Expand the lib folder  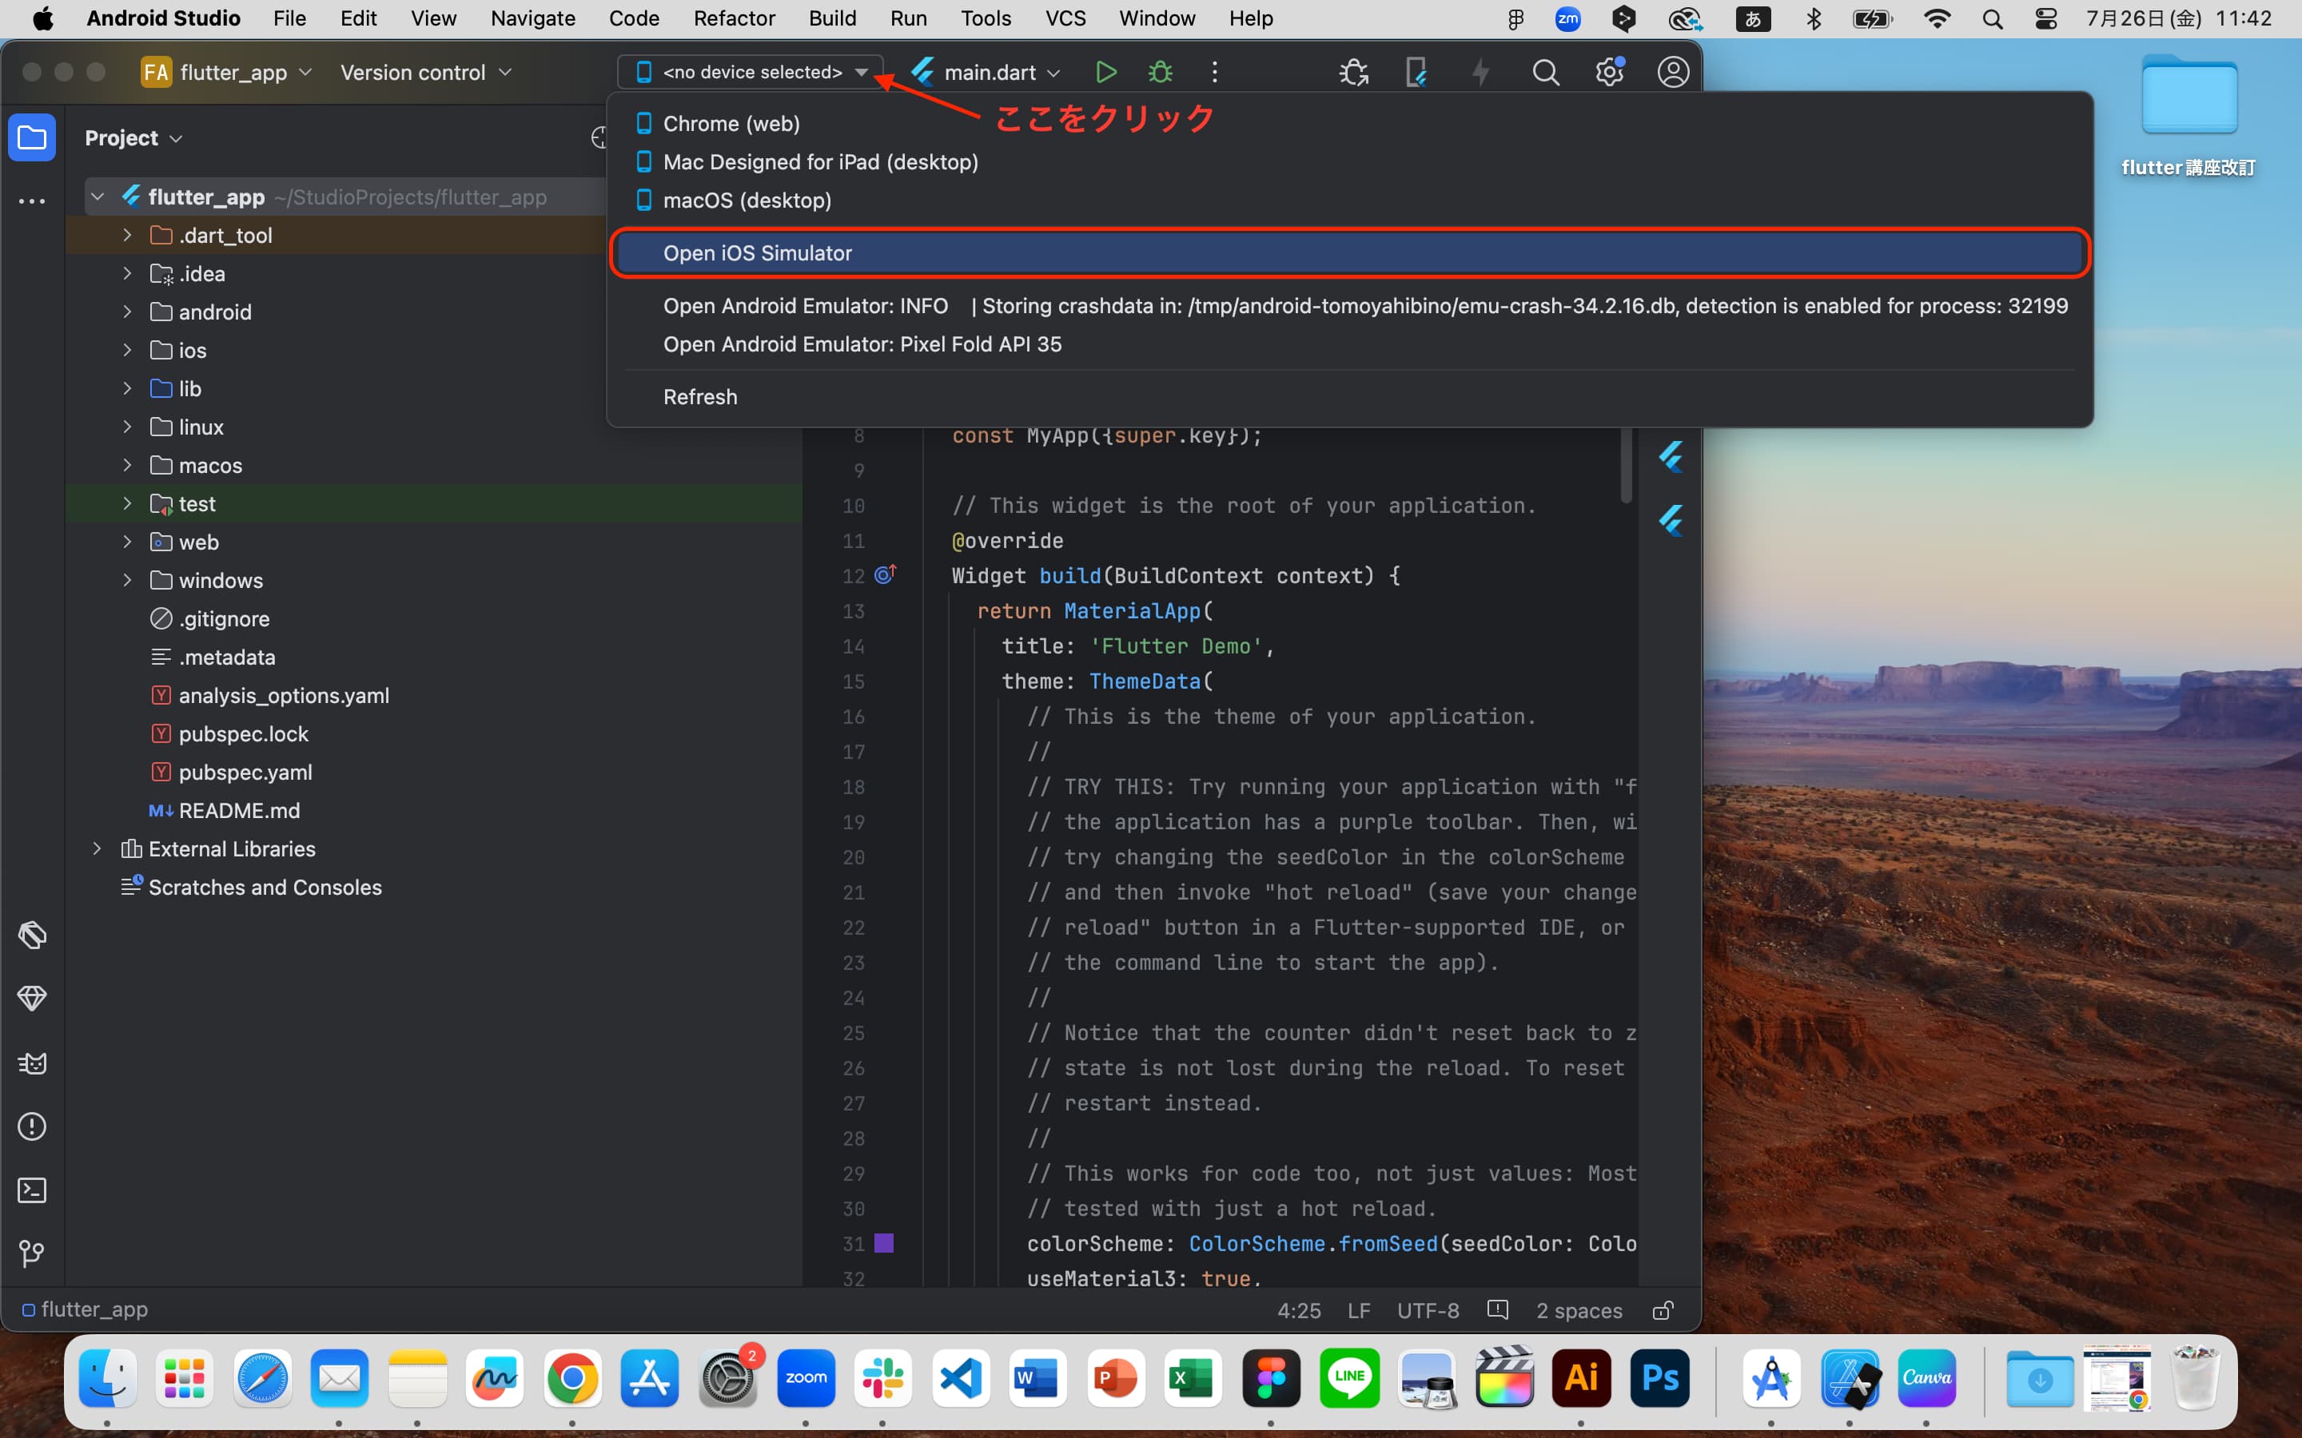click(126, 388)
